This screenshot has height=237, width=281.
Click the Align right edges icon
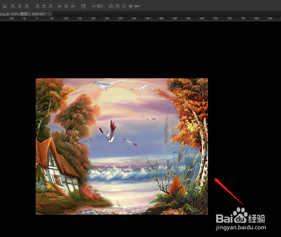[x=26, y=6]
